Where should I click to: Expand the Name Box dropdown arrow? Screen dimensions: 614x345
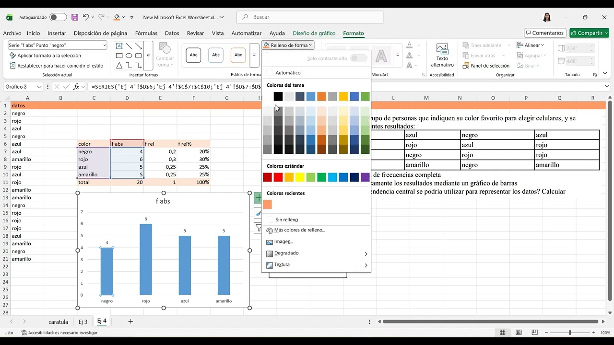click(40, 87)
